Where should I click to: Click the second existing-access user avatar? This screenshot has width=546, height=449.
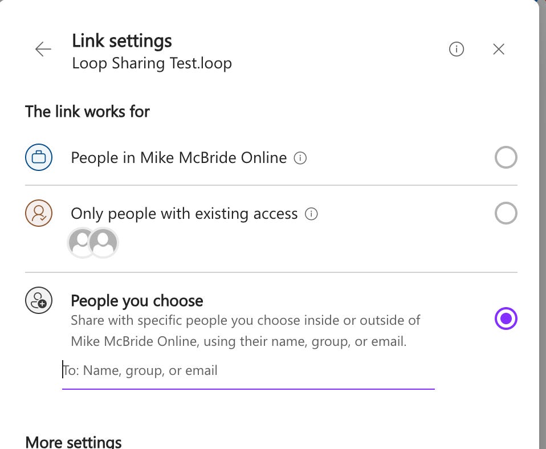coord(103,243)
